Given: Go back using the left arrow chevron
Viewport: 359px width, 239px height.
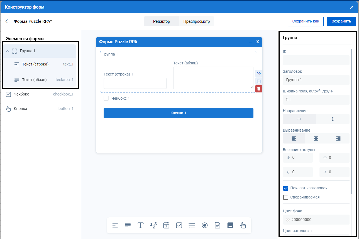Looking at the screenshot, I should pos(7,21).
